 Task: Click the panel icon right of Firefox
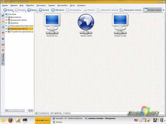point(18,120)
